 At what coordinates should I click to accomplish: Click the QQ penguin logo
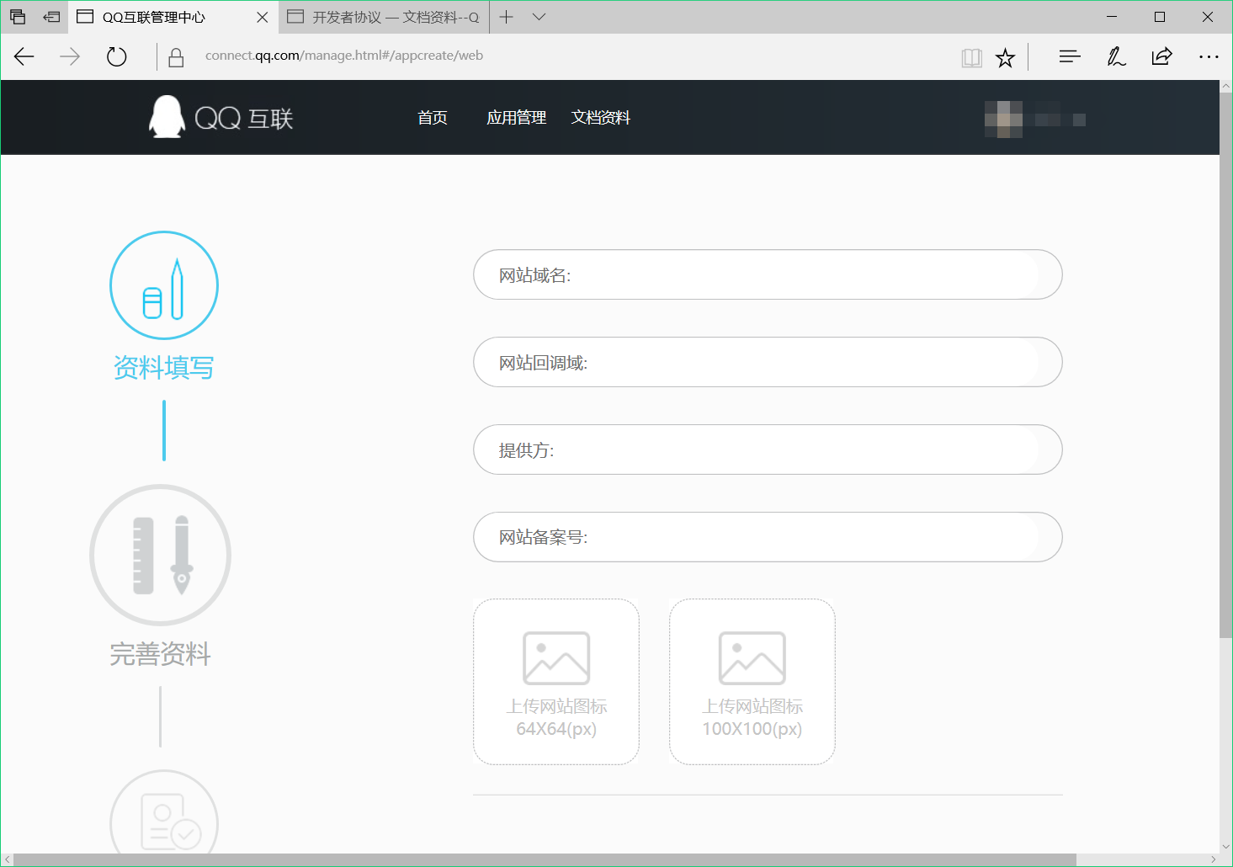167,117
